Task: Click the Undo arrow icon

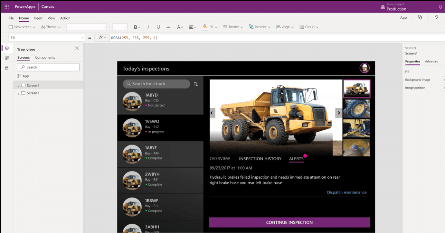Action: point(436,18)
